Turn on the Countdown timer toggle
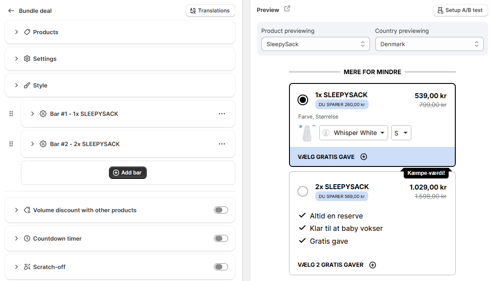The width and height of the screenshot is (490, 281). click(x=221, y=238)
